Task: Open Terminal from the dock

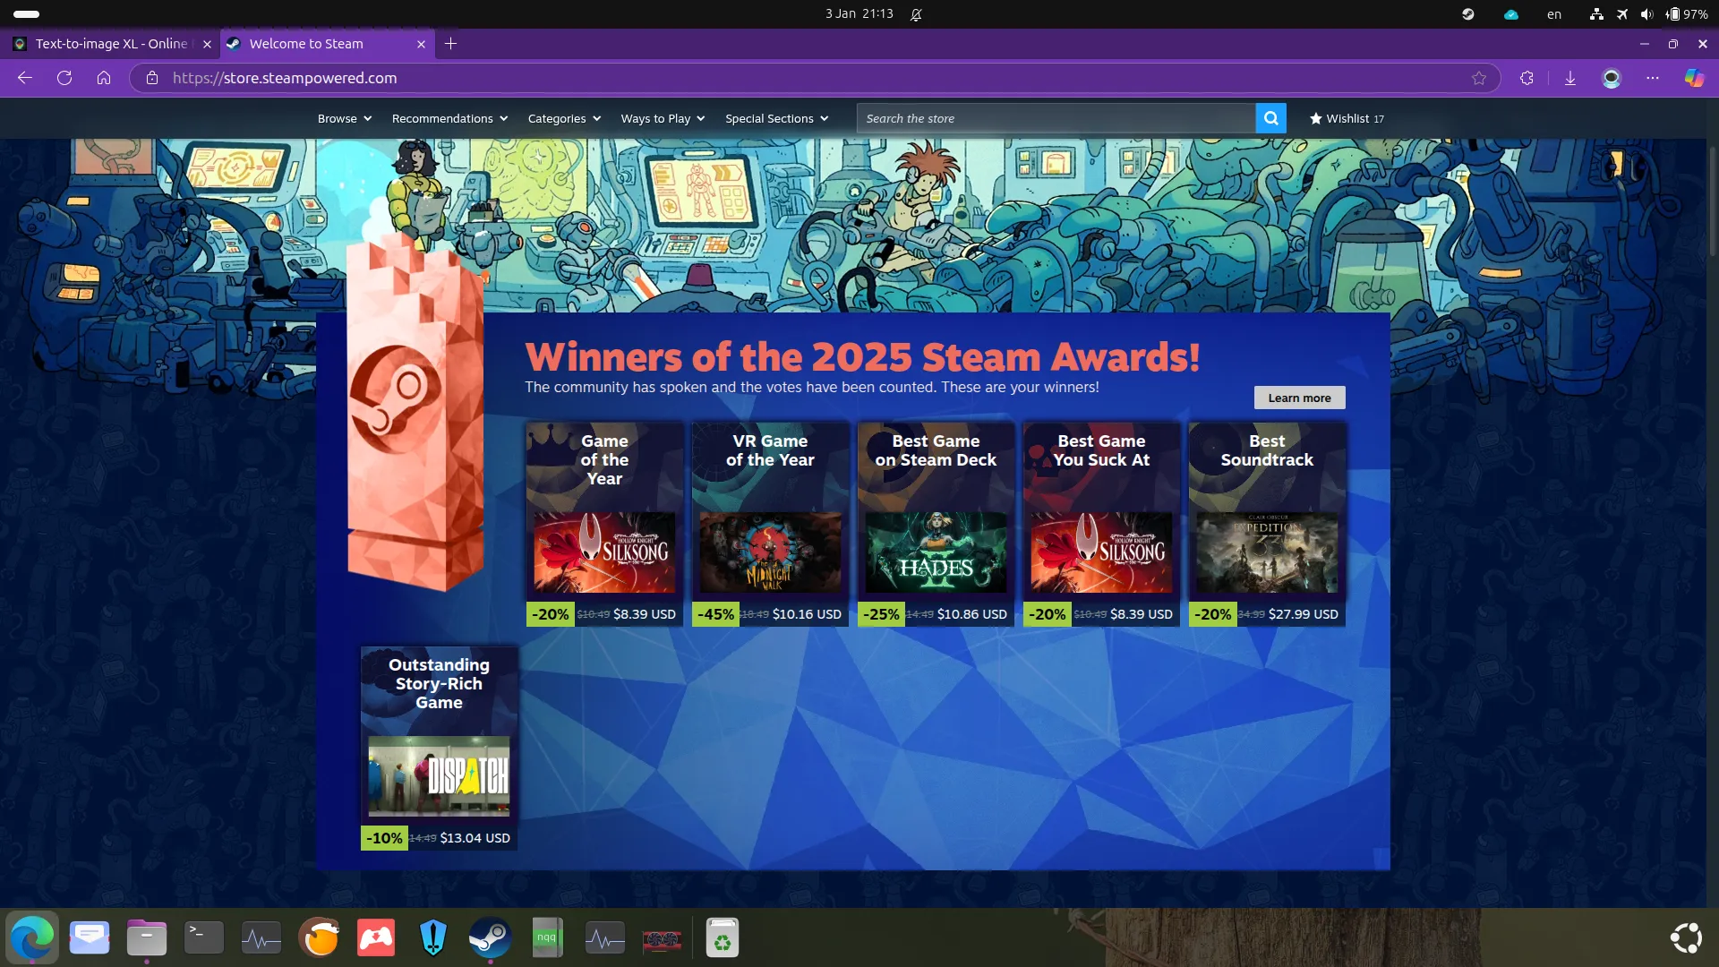Action: tap(204, 937)
